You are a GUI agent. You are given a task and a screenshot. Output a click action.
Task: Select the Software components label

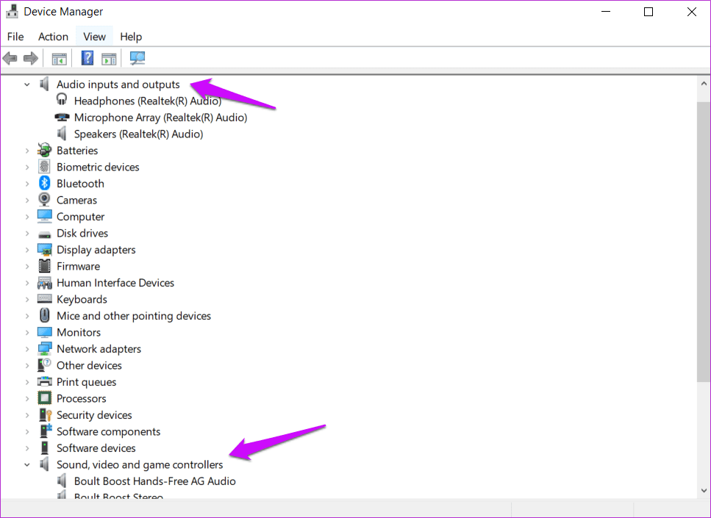coord(108,431)
